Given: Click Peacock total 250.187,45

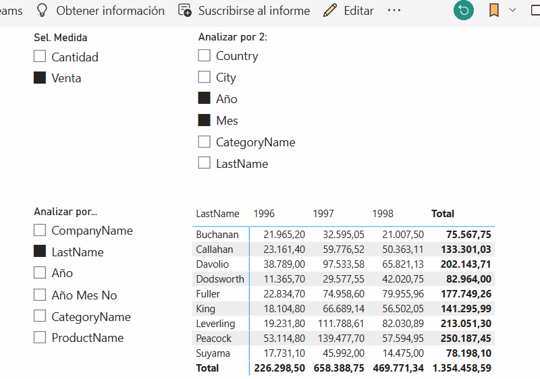Looking at the screenshot, I should pos(466,339).
